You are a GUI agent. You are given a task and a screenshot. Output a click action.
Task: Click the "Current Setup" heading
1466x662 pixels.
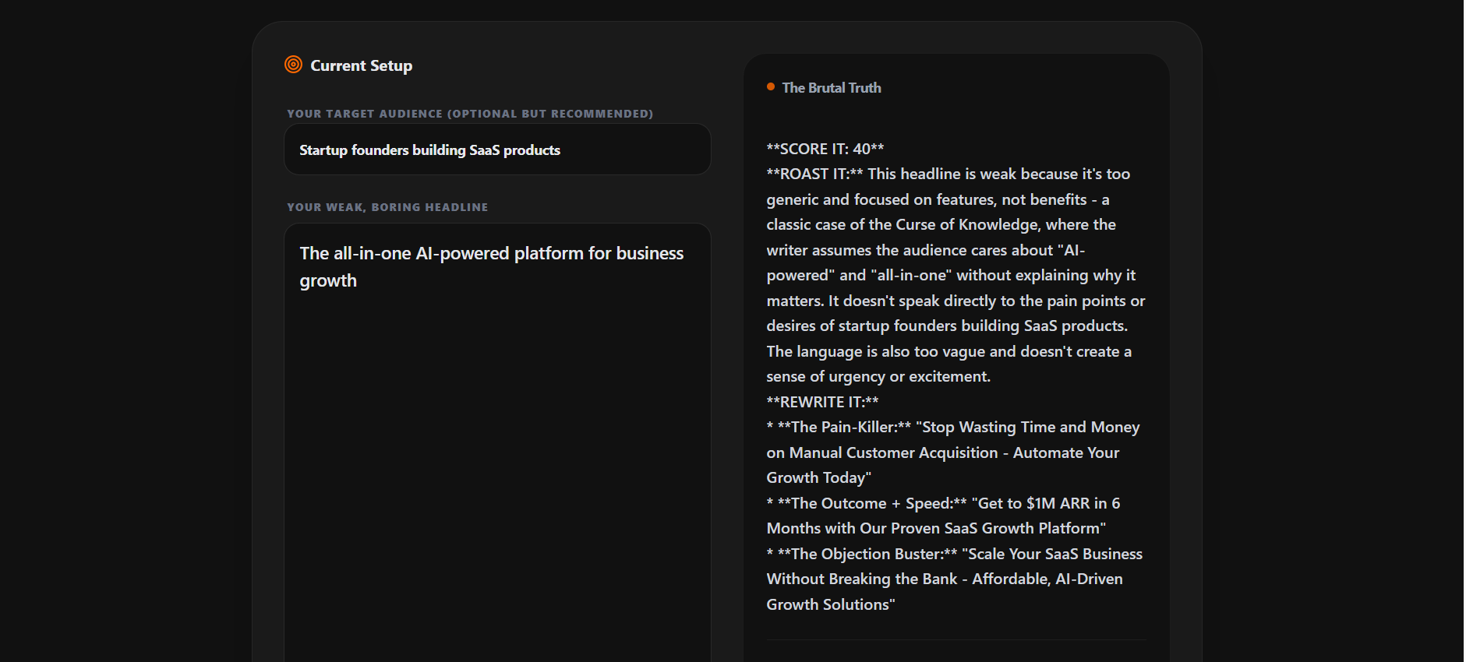click(x=361, y=66)
